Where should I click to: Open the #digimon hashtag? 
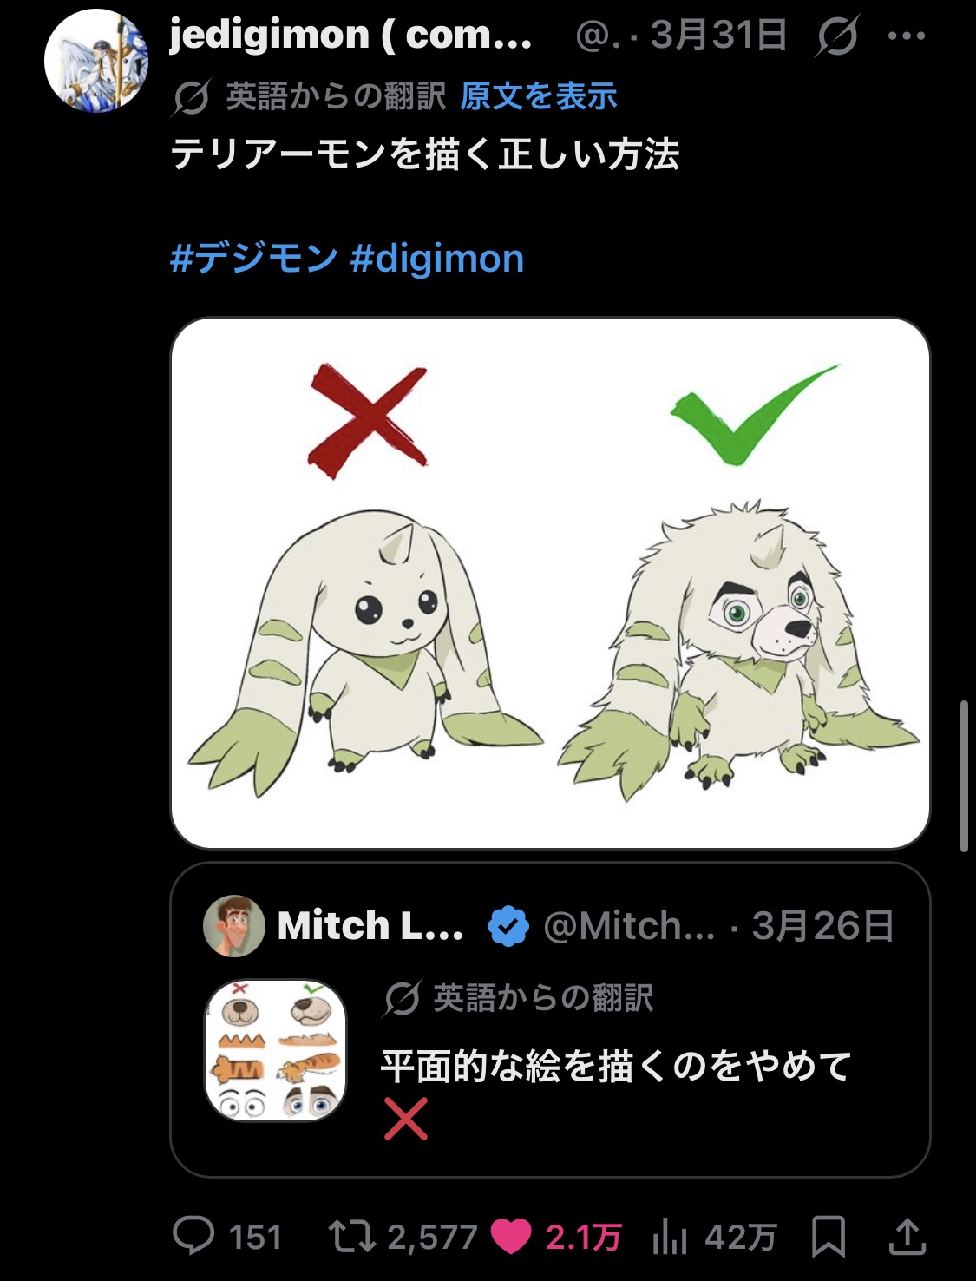click(438, 259)
